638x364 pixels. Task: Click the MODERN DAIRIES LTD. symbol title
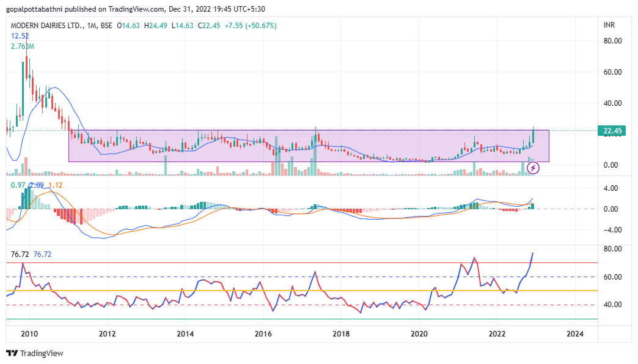(47, 26)
